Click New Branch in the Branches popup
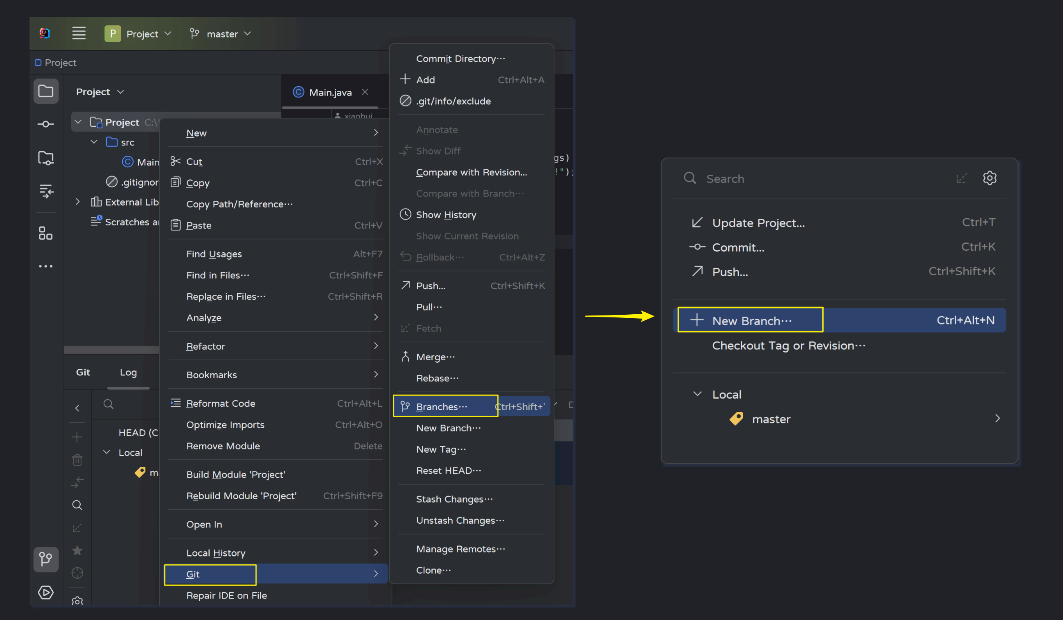This screenshot has height=620, width=1063. click(751, 321)
